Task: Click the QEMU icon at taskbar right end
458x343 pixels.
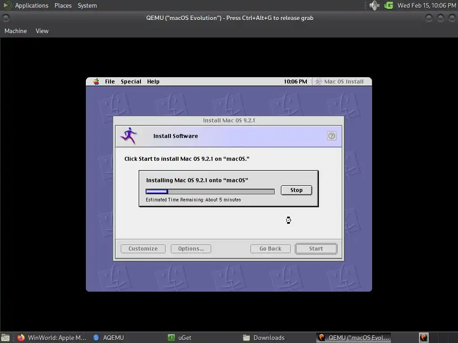Action: click(x=424, y=338)
